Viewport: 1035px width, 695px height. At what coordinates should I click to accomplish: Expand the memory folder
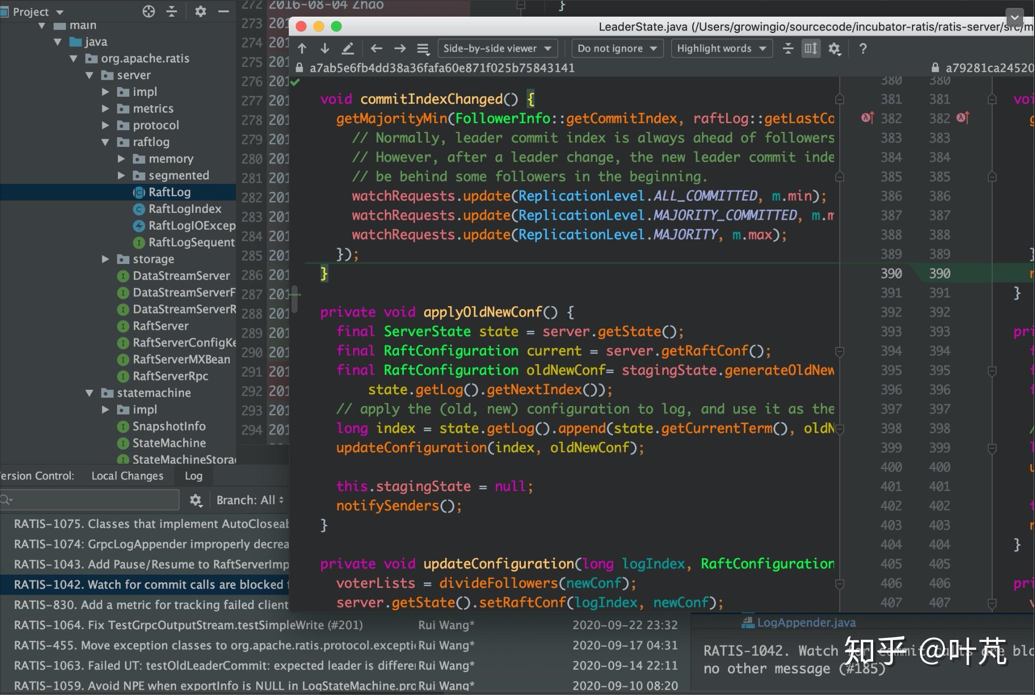pos(121,159)
